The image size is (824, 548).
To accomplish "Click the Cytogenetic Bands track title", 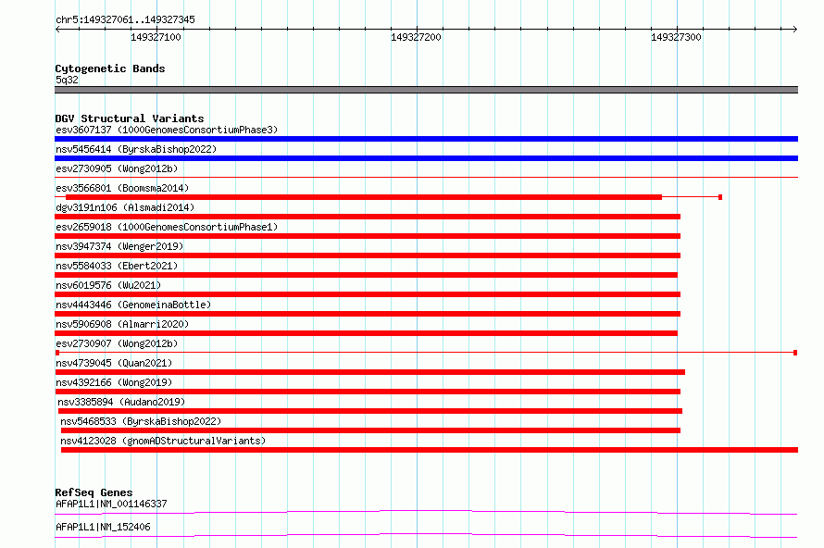I will 110,68.
